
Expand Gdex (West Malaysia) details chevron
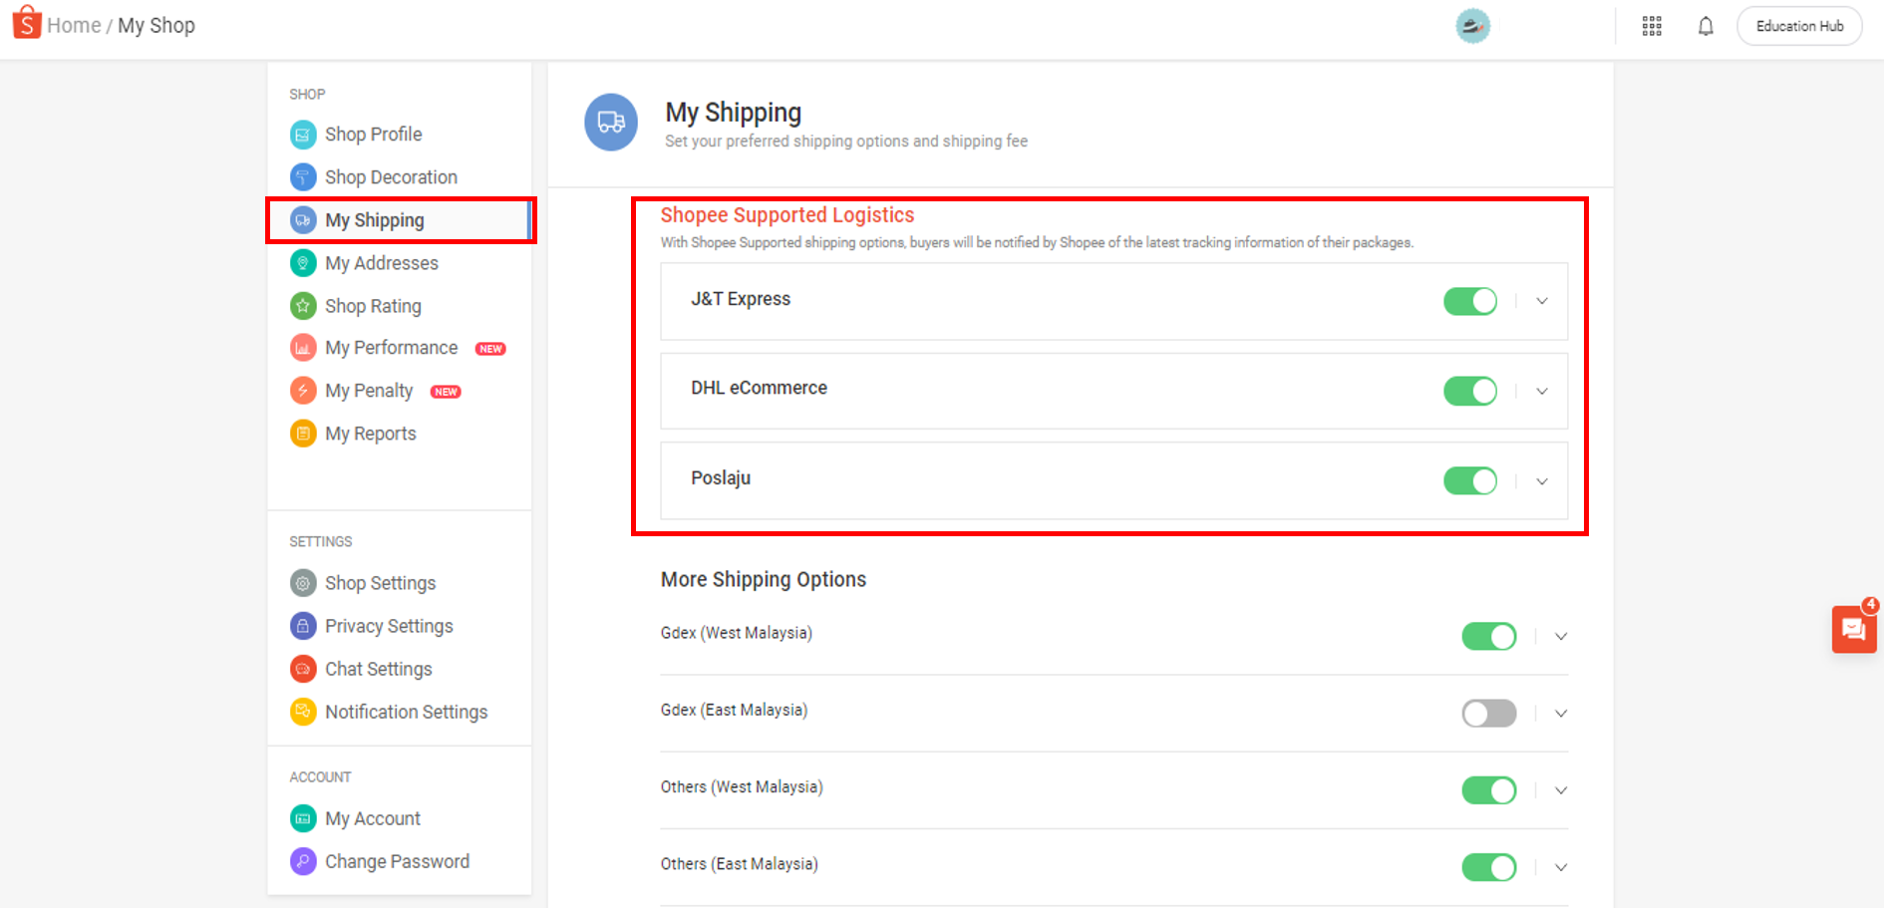(1561, 637)
